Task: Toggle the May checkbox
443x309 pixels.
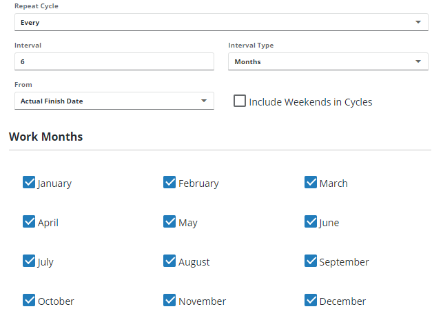Action: tap(169, 221)
